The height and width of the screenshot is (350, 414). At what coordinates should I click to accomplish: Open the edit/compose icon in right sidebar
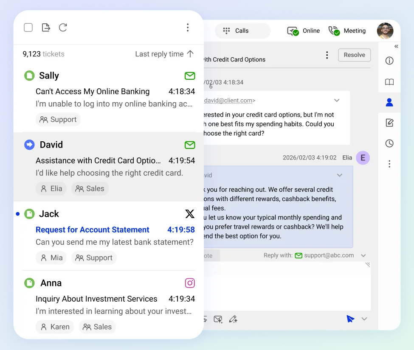click(x=389, y=123)
